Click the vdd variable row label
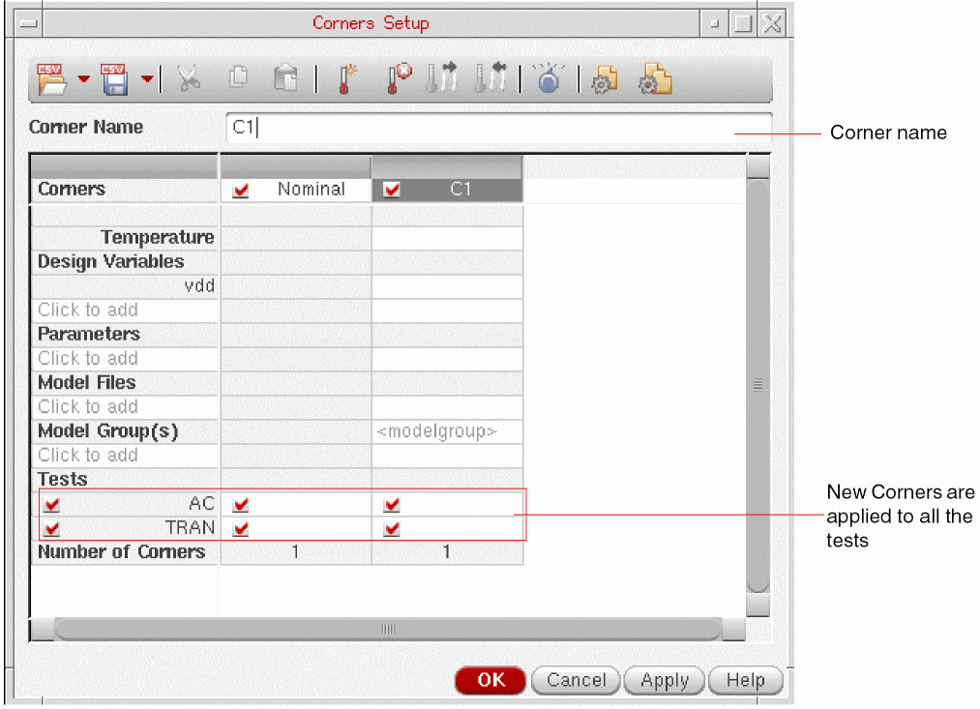 pos(125,286)
